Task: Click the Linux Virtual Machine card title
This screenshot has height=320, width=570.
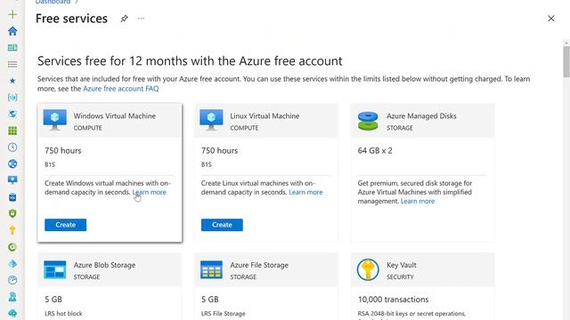Action: [x=265, y=116]
